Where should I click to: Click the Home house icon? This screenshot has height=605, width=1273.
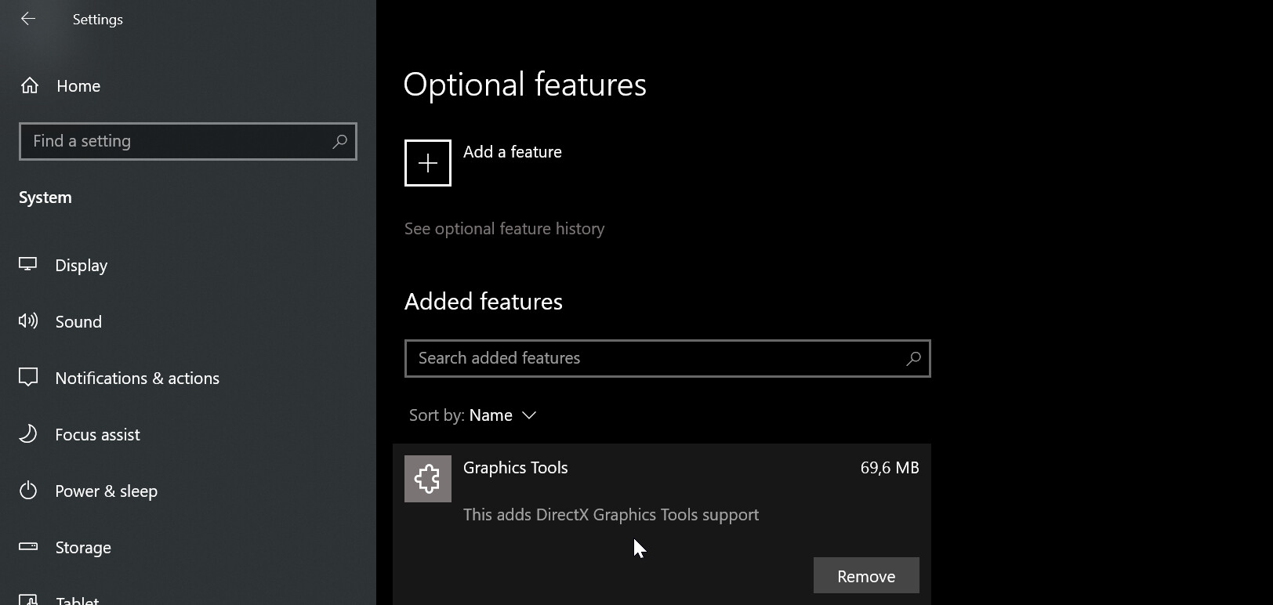(30, 85)
